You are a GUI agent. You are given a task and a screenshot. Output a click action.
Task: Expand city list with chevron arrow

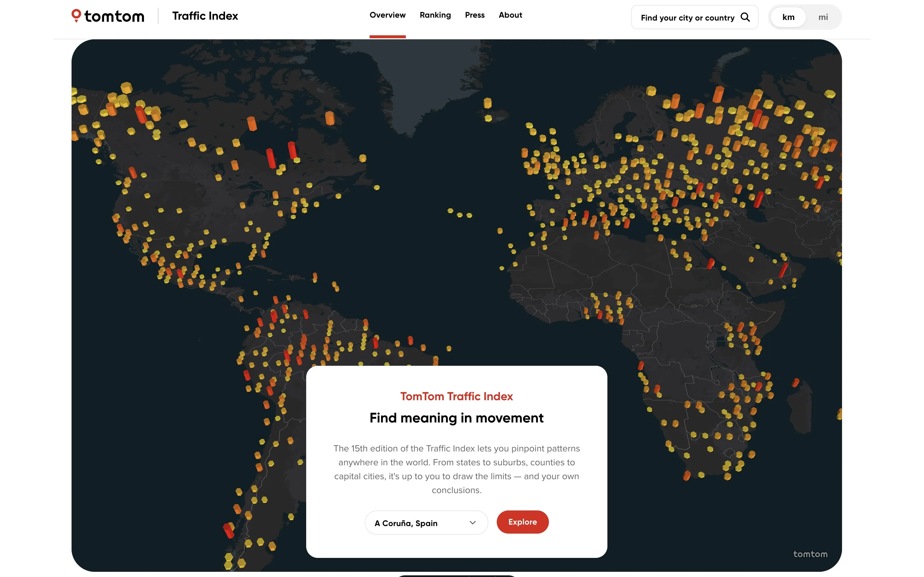coord(472,522)
